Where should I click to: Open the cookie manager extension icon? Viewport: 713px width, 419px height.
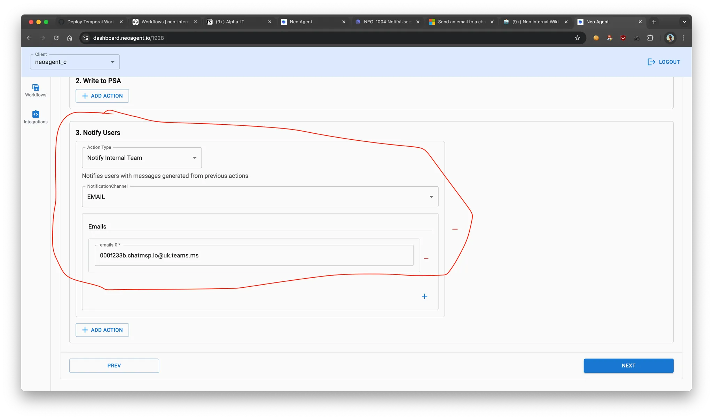pos(596,38)
